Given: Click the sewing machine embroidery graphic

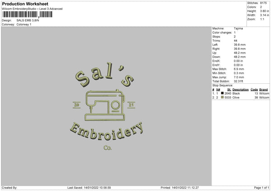Looking at the screenshot, I should 105,105.
